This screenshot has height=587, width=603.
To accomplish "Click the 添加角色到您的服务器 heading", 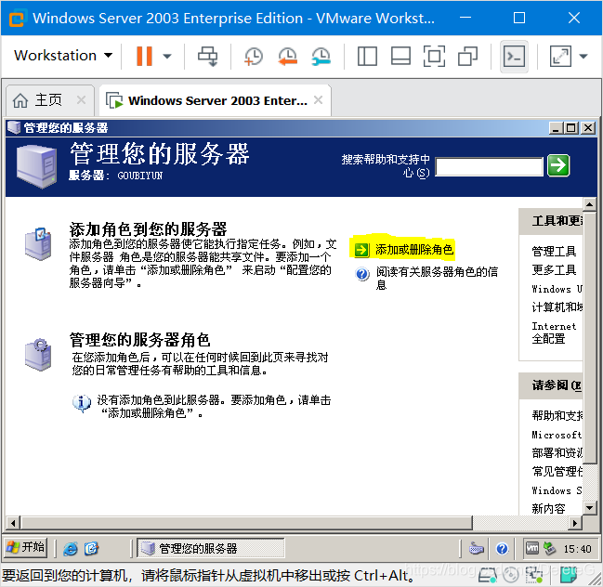I will (148, 229).
